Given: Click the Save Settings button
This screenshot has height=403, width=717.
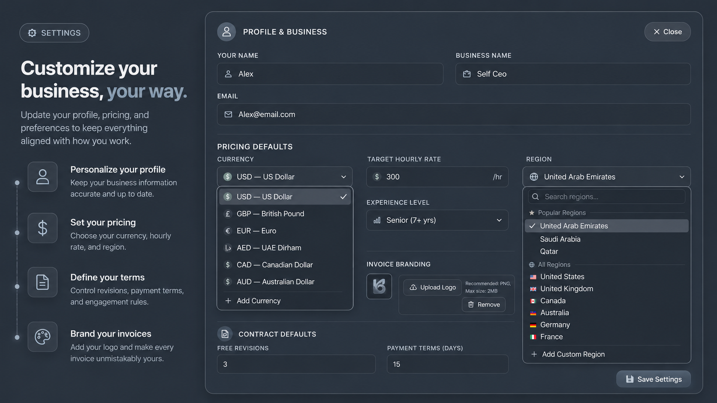Looking at the screenshot, I should point(654,379).
